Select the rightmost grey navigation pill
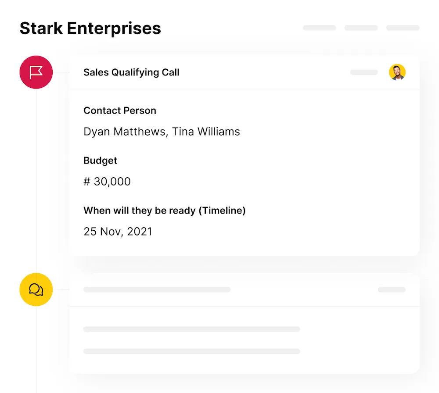This screenshot has width=439, height=393. (403, 27)
